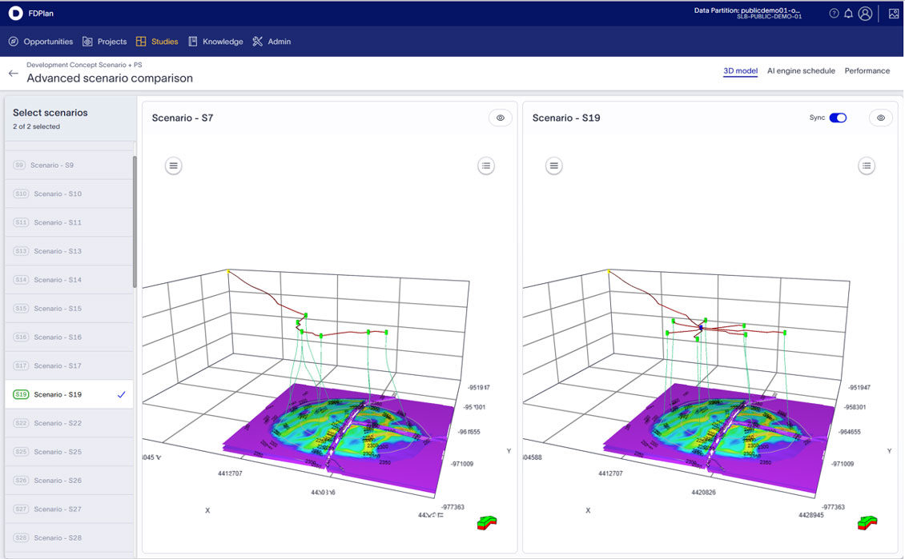The width and height of the screenshot is (905, 559).
Task: Navigate to Opportunities
Action: pos(41,42)
